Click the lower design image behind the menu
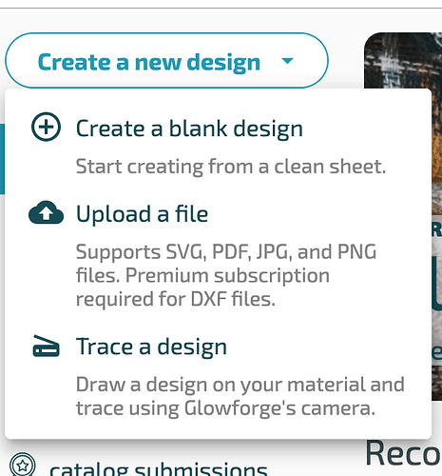The image size is (442, 476). (437, 307)
